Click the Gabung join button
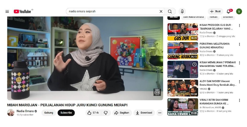This screenshot has width=247, height=127. 49,113
